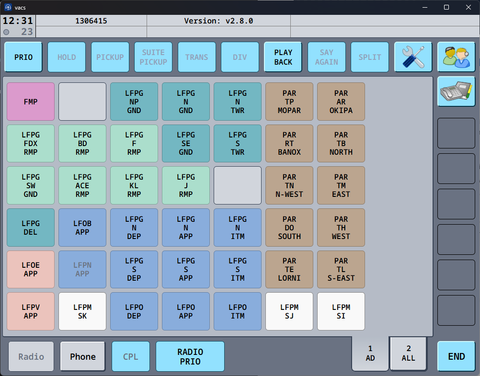Switch to the Phone source

click(x=83, y=356)
